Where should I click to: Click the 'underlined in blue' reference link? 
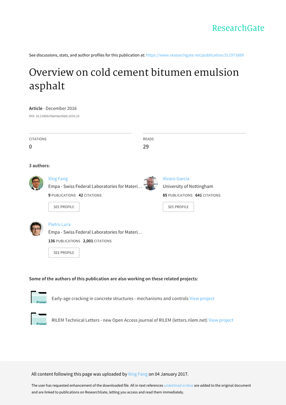(179, 386)
